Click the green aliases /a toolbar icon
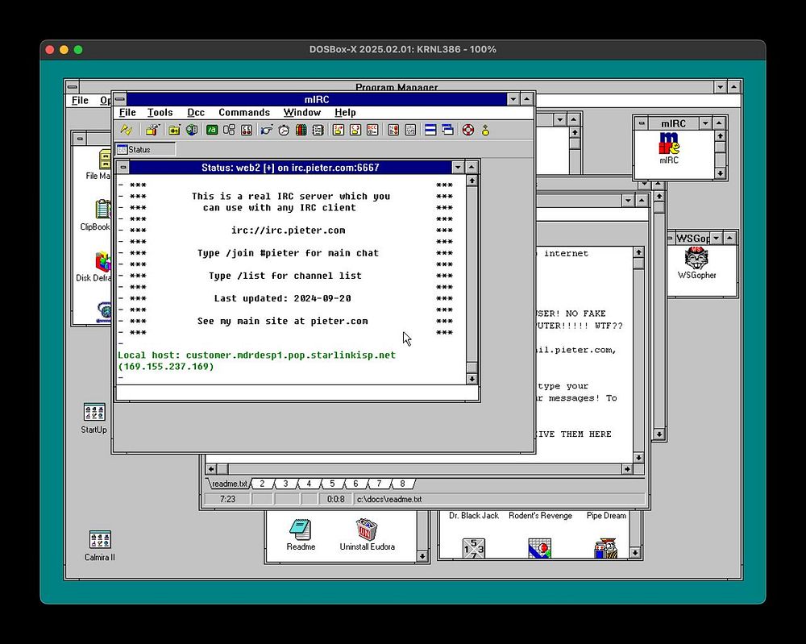Image resolution: width=806 pixels, height=644 pixels. [212, 130]
